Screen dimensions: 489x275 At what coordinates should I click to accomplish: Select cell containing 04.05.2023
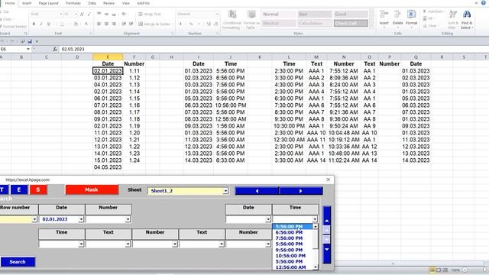(108, 167)
